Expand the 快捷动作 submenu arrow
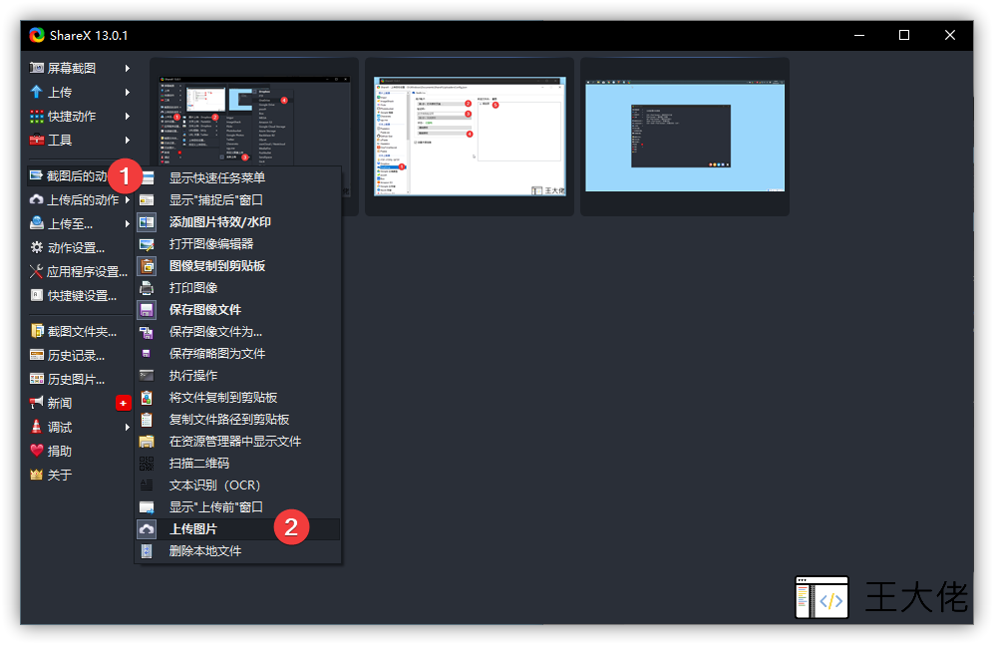Viewport: 994px width, 645px height. pyautogui.click(x=128, y=116)
